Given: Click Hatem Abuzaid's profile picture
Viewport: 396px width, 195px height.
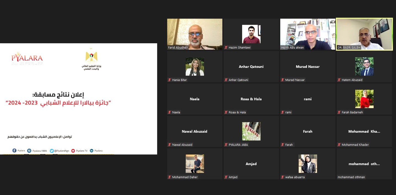Looking at the screenshot, I should pyautogui.click(x=364, y=66).
